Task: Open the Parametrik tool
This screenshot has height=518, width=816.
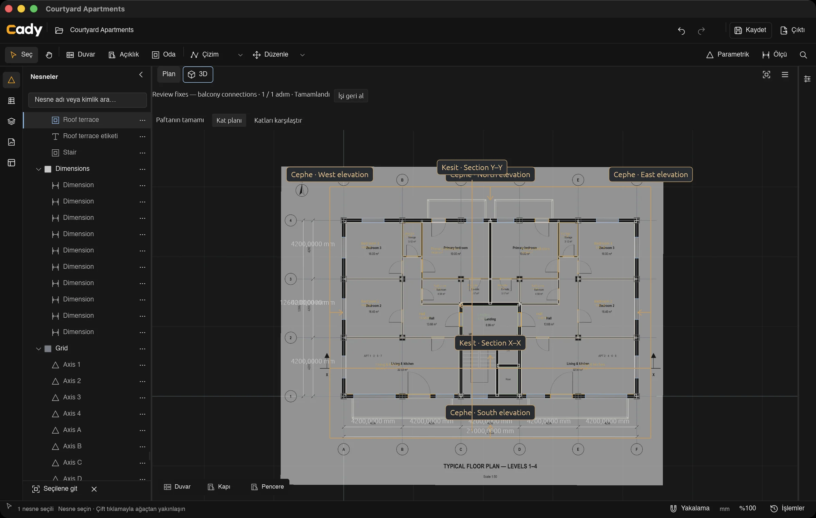Action: click(727, 55)
